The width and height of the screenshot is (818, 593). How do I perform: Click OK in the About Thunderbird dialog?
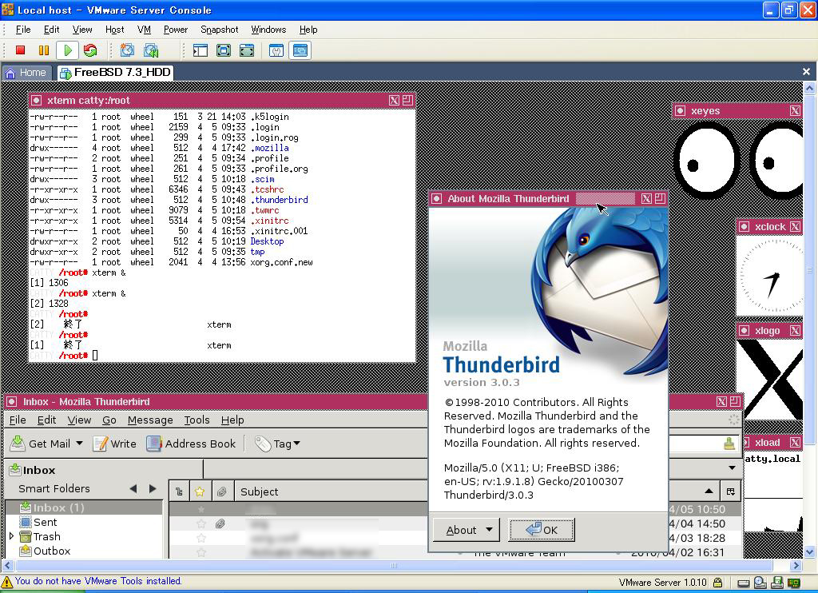point(542,530)
